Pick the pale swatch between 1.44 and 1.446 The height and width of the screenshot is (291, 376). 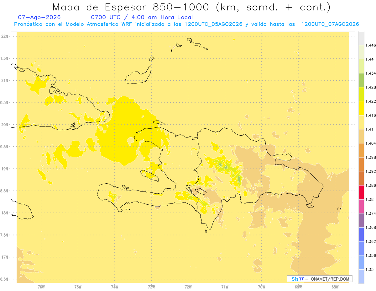pyautogui.click(x=361, y=52)
